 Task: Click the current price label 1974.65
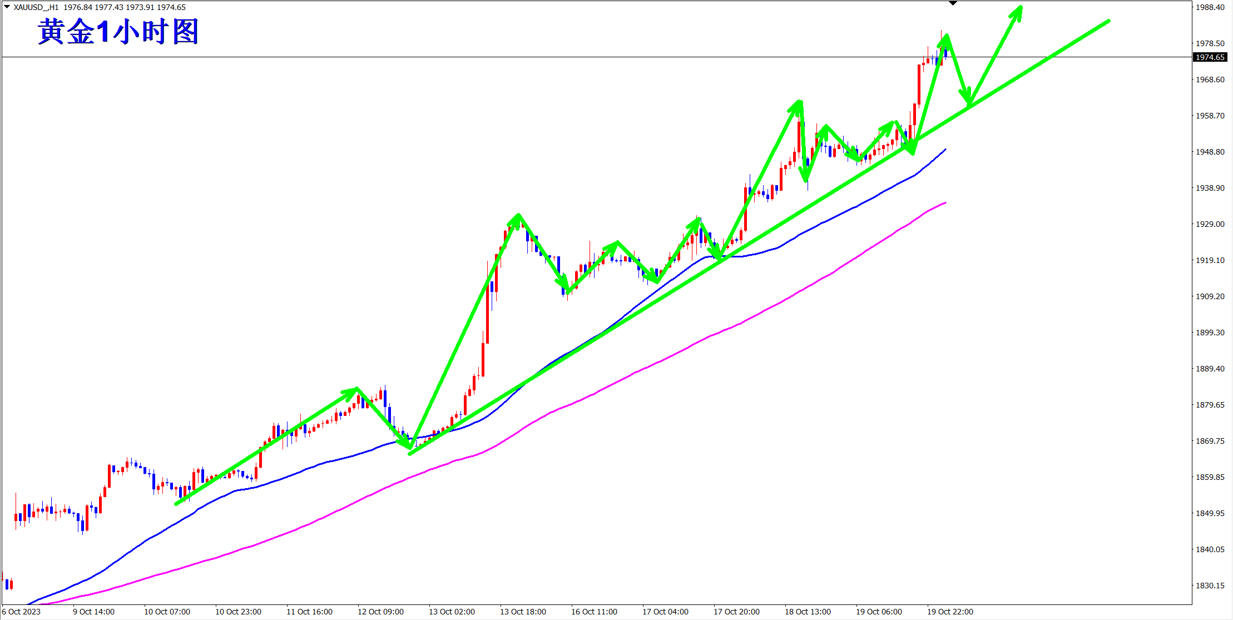point(1210,57)
